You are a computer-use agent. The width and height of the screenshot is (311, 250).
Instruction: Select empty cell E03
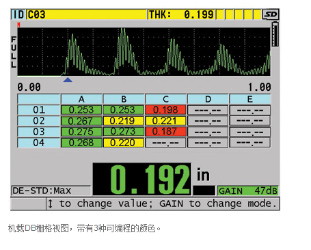point(250,132)
